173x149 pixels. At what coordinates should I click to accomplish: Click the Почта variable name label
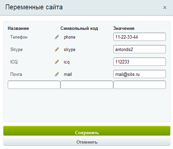[x=16, y=74]
